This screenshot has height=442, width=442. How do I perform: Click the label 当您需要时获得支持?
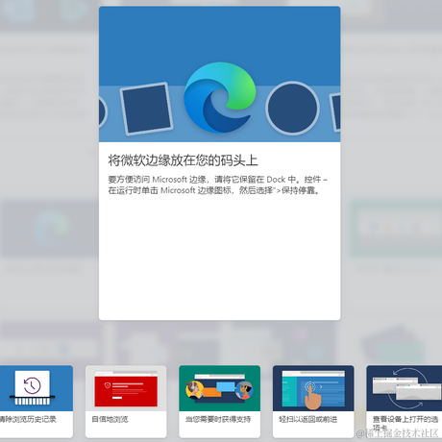coord(218,419)
